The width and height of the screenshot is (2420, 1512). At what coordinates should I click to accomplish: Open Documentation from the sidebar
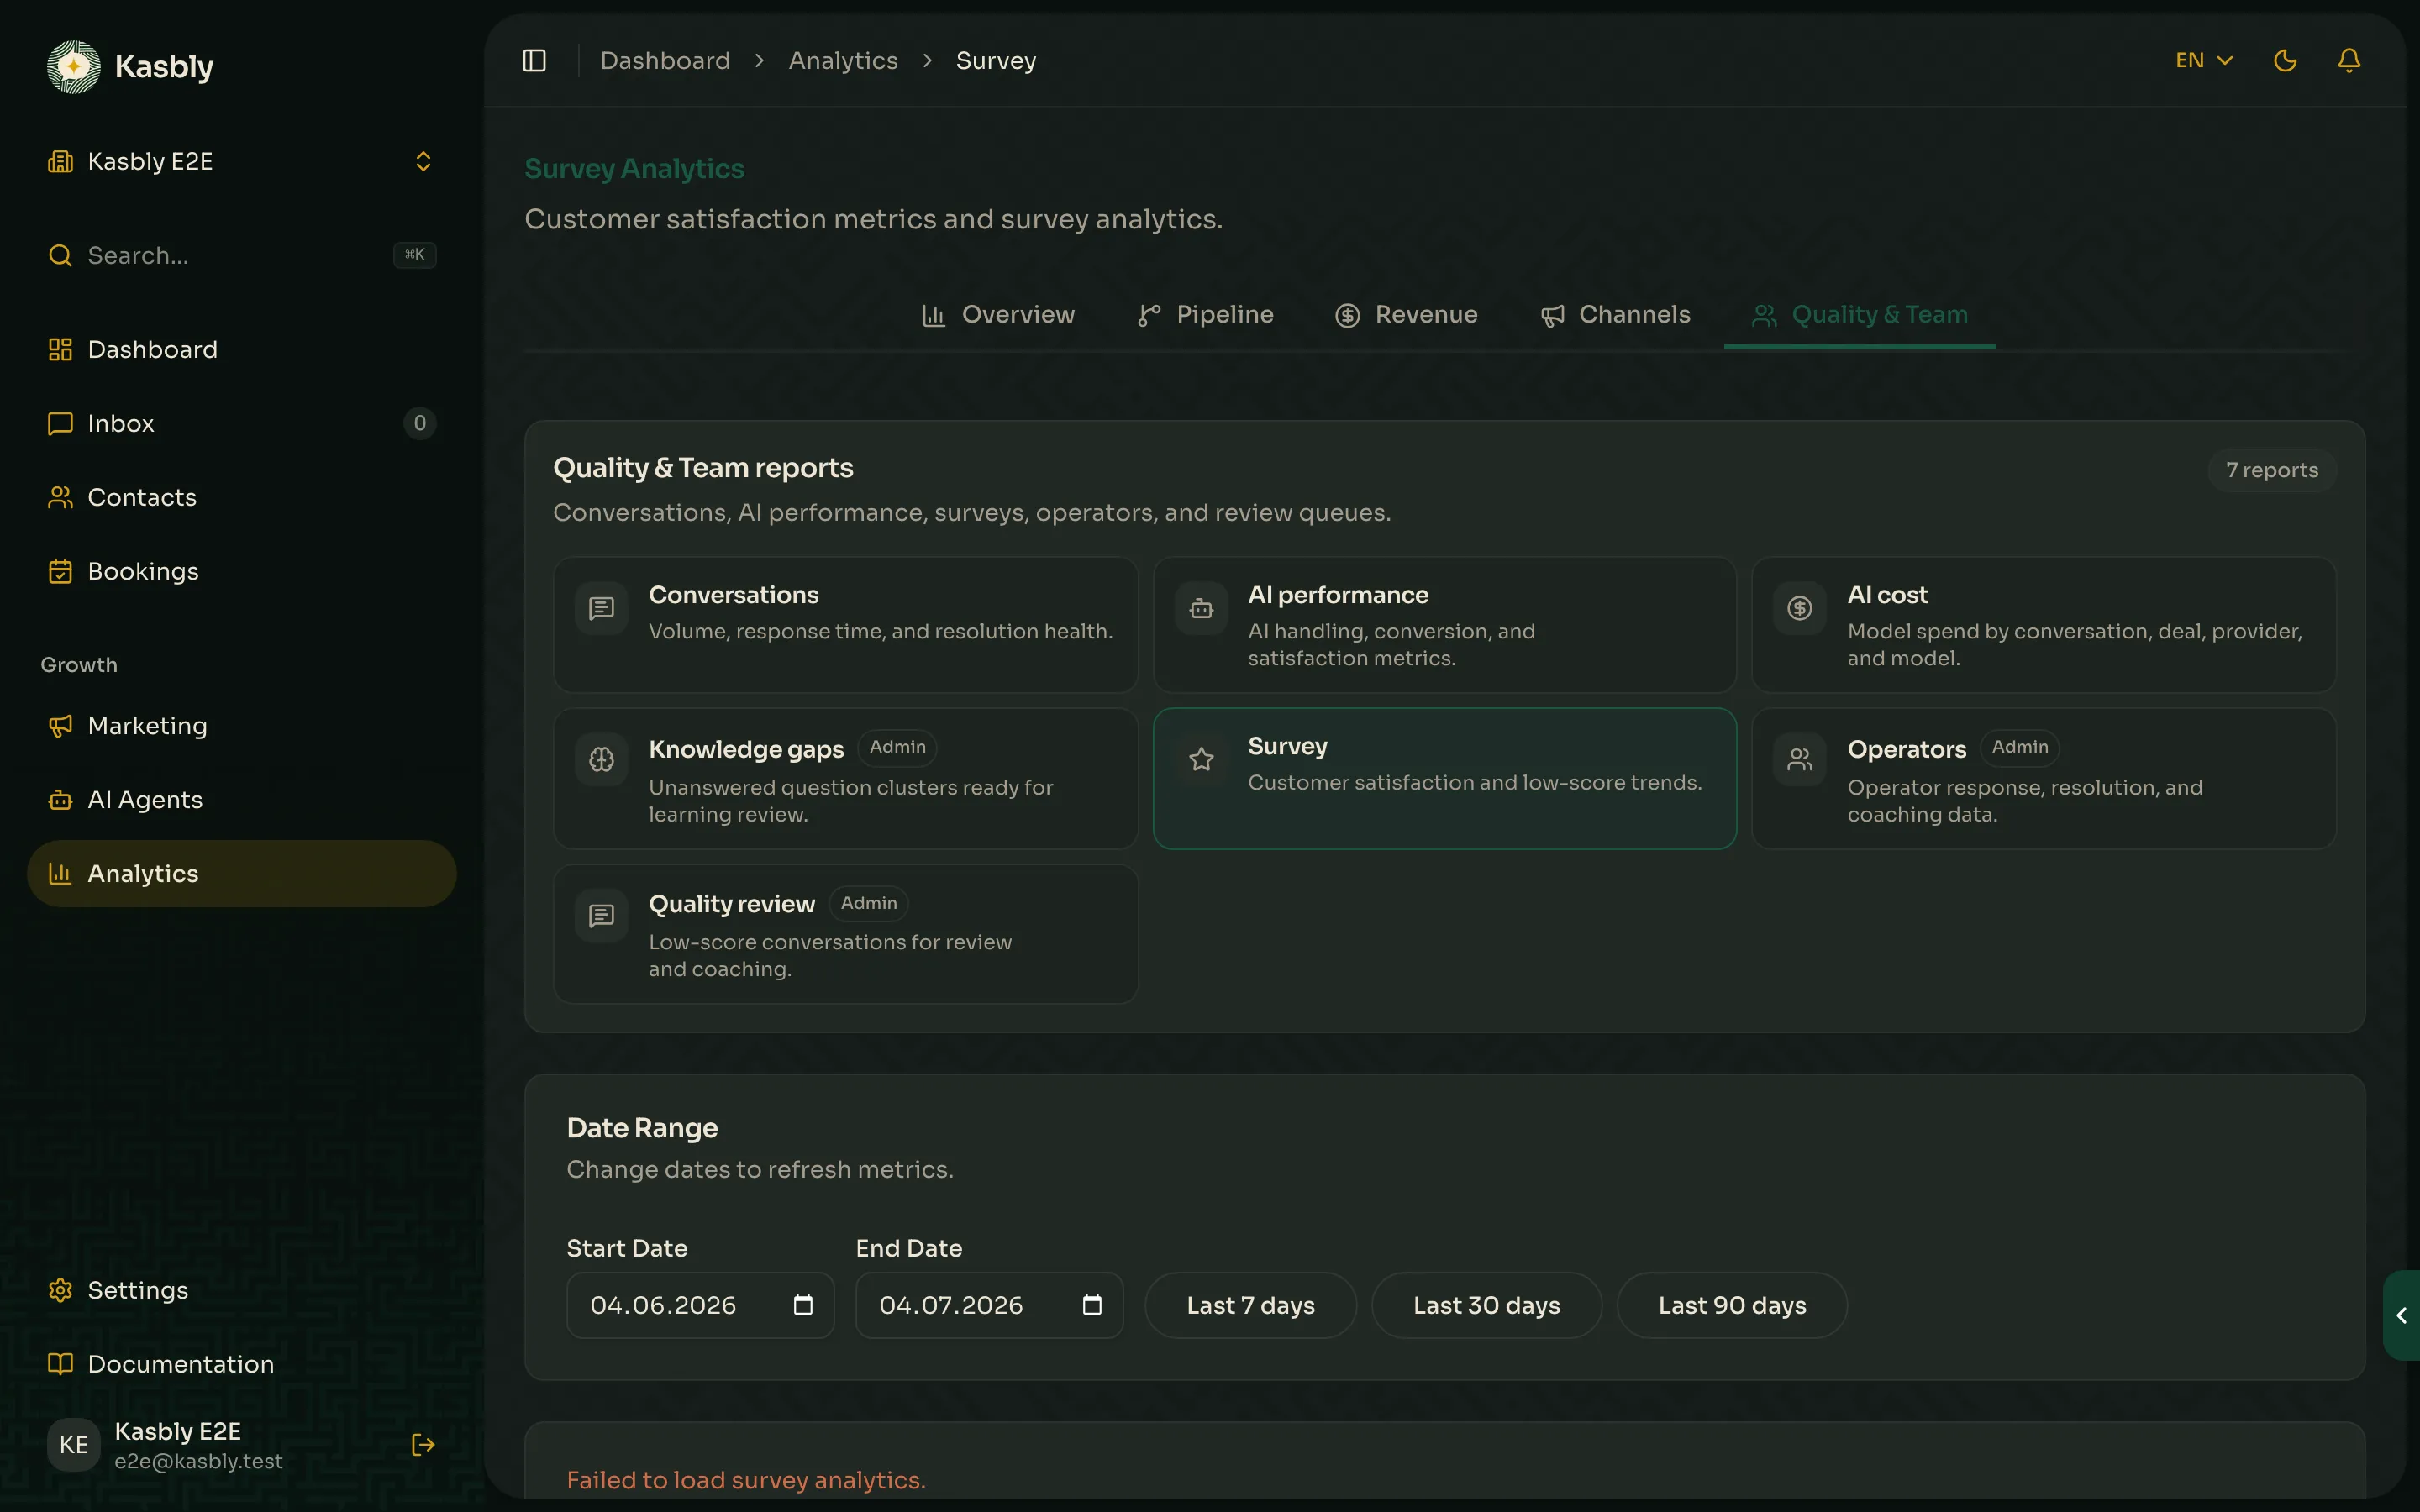point(241,1364)
